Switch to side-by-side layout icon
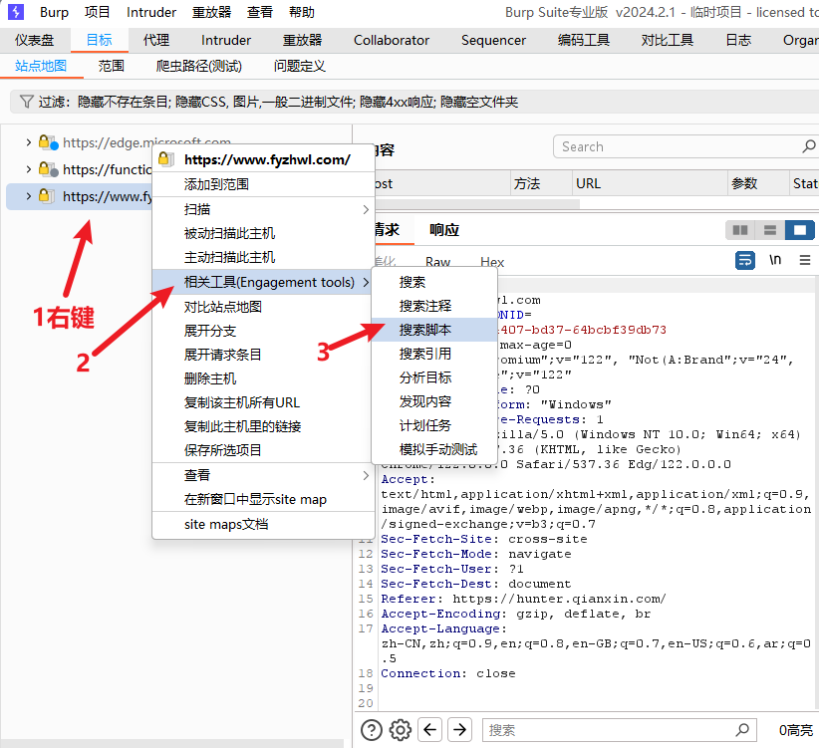The height and width of the screenshot is (748, 819). click(x=740, y=230)
